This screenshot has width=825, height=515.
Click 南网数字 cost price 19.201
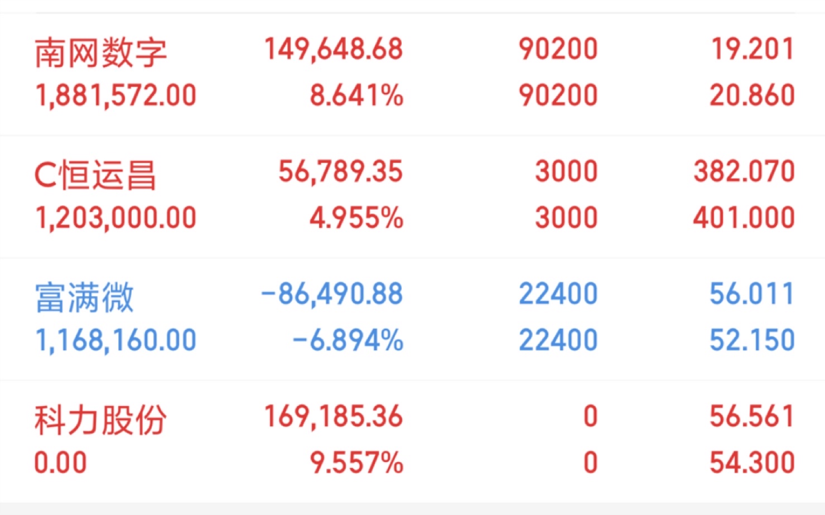[752, 49]
